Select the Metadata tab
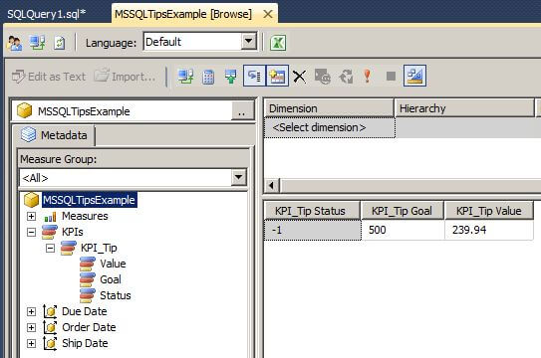 pyautogui.click(x=55, y=135)
